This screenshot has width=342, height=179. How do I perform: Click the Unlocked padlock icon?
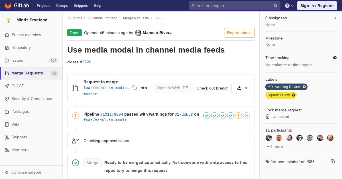268,116
